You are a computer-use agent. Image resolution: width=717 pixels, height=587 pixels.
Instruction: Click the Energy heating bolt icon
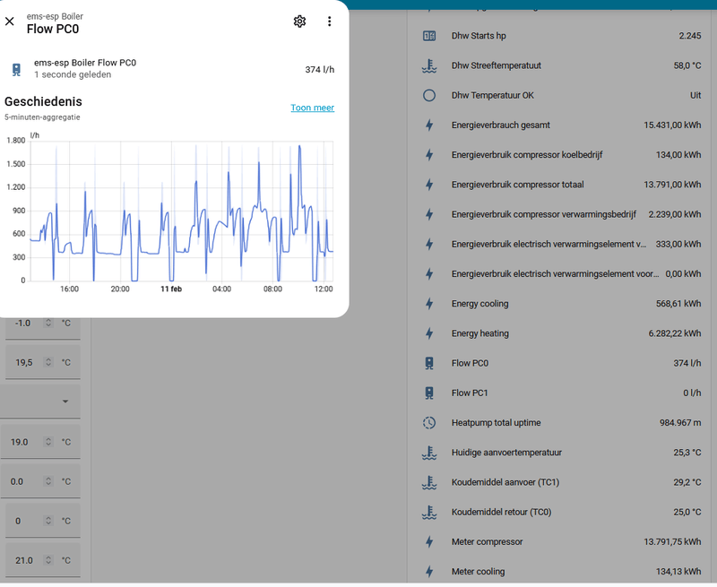click(x=429, y=333)
